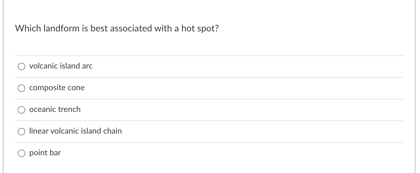The width and height of the screenshot is (420, 173).
Task: Click the hot spot question text
Action: (117, 29)
